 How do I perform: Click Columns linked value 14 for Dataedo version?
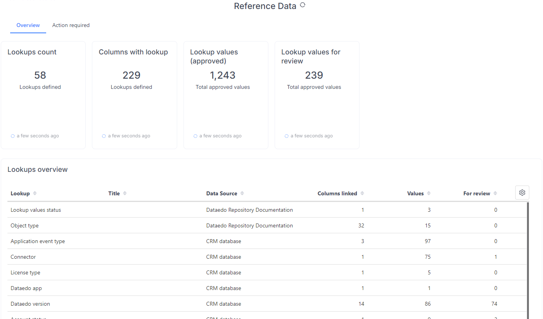coord(361,304)
